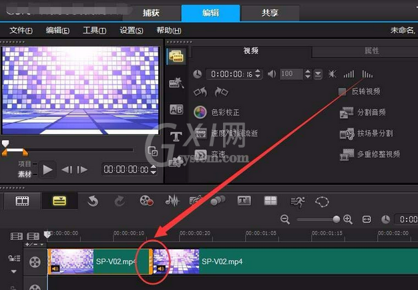Open the 变速 variable speed option
Screen dimensions: 418x290
pos(210,154)
